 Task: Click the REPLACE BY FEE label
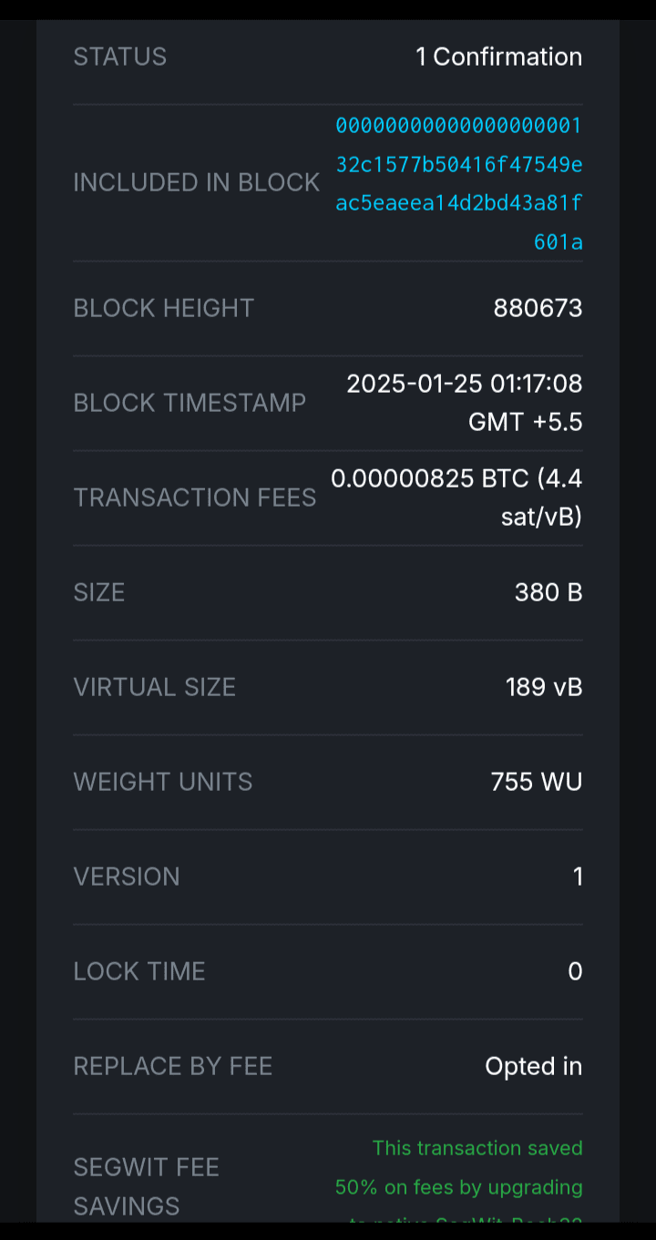[x=173, y=1066]
